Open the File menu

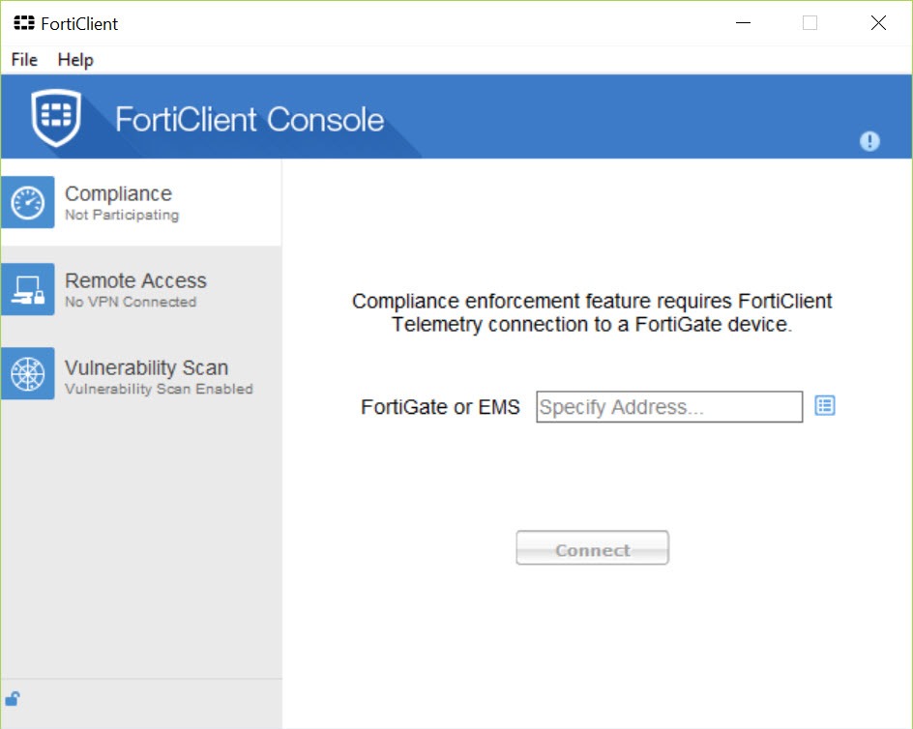[x=24, y=59]
